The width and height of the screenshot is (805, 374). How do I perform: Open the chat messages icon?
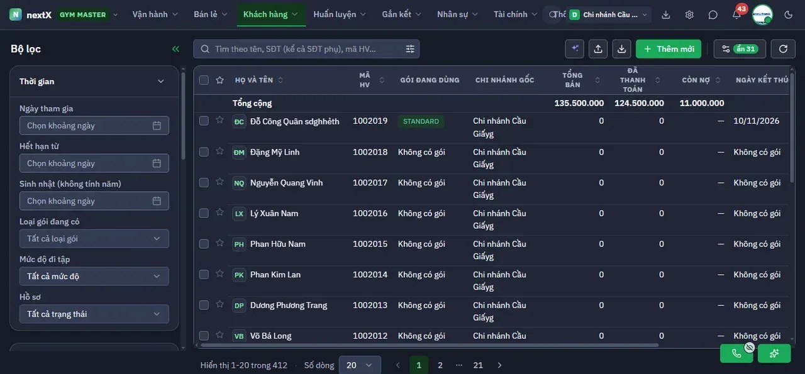[x=713, y=14]
